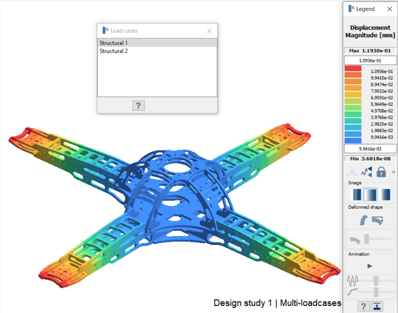This screenshot has height=313, width=398.
Task: Click the upper legend value field 1.0936e-01
Action: (x=370, y=60)
